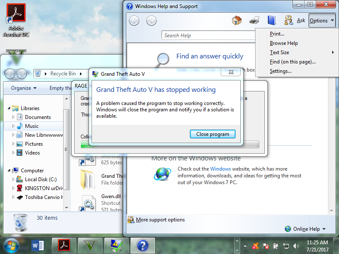Expand Local Disk (C:) node

click(13, 179)
